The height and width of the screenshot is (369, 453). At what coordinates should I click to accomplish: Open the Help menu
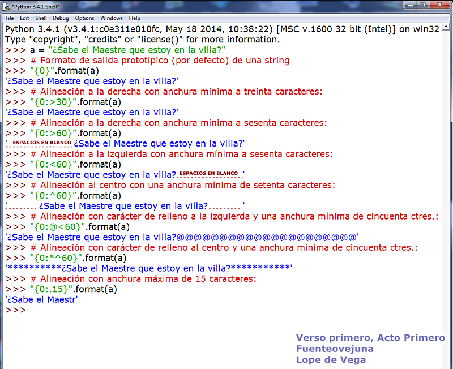[135, 18]
